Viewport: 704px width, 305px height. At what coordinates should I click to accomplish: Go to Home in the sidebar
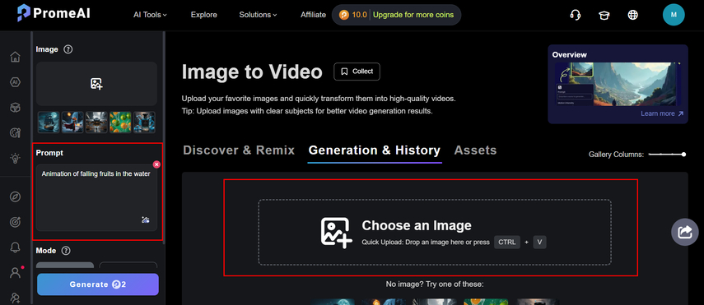click(16, 57)
